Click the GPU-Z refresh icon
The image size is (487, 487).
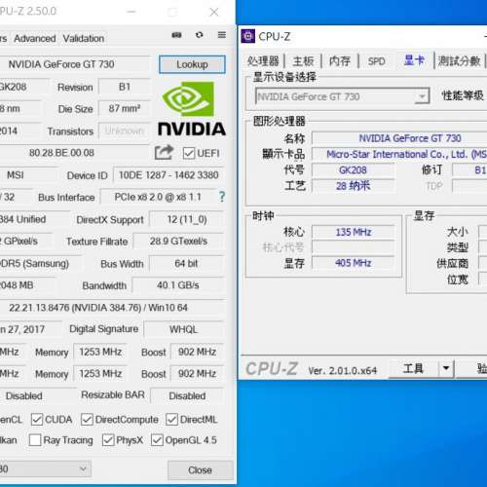pyautogui.click(x=200, y=35)
